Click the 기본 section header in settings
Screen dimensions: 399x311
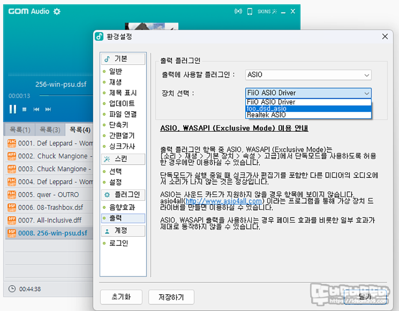point(123,59)
